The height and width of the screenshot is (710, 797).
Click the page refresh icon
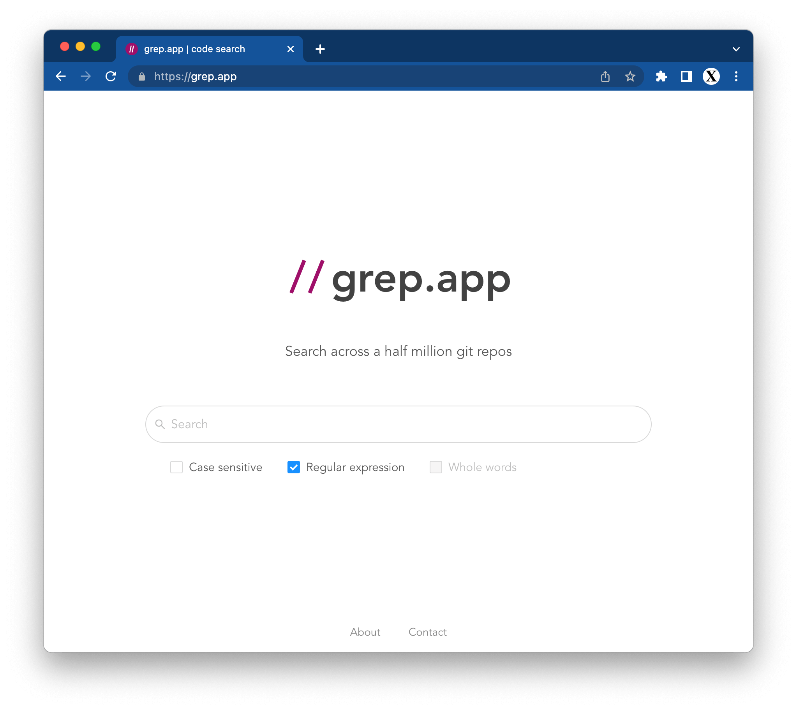click(112, 76)
